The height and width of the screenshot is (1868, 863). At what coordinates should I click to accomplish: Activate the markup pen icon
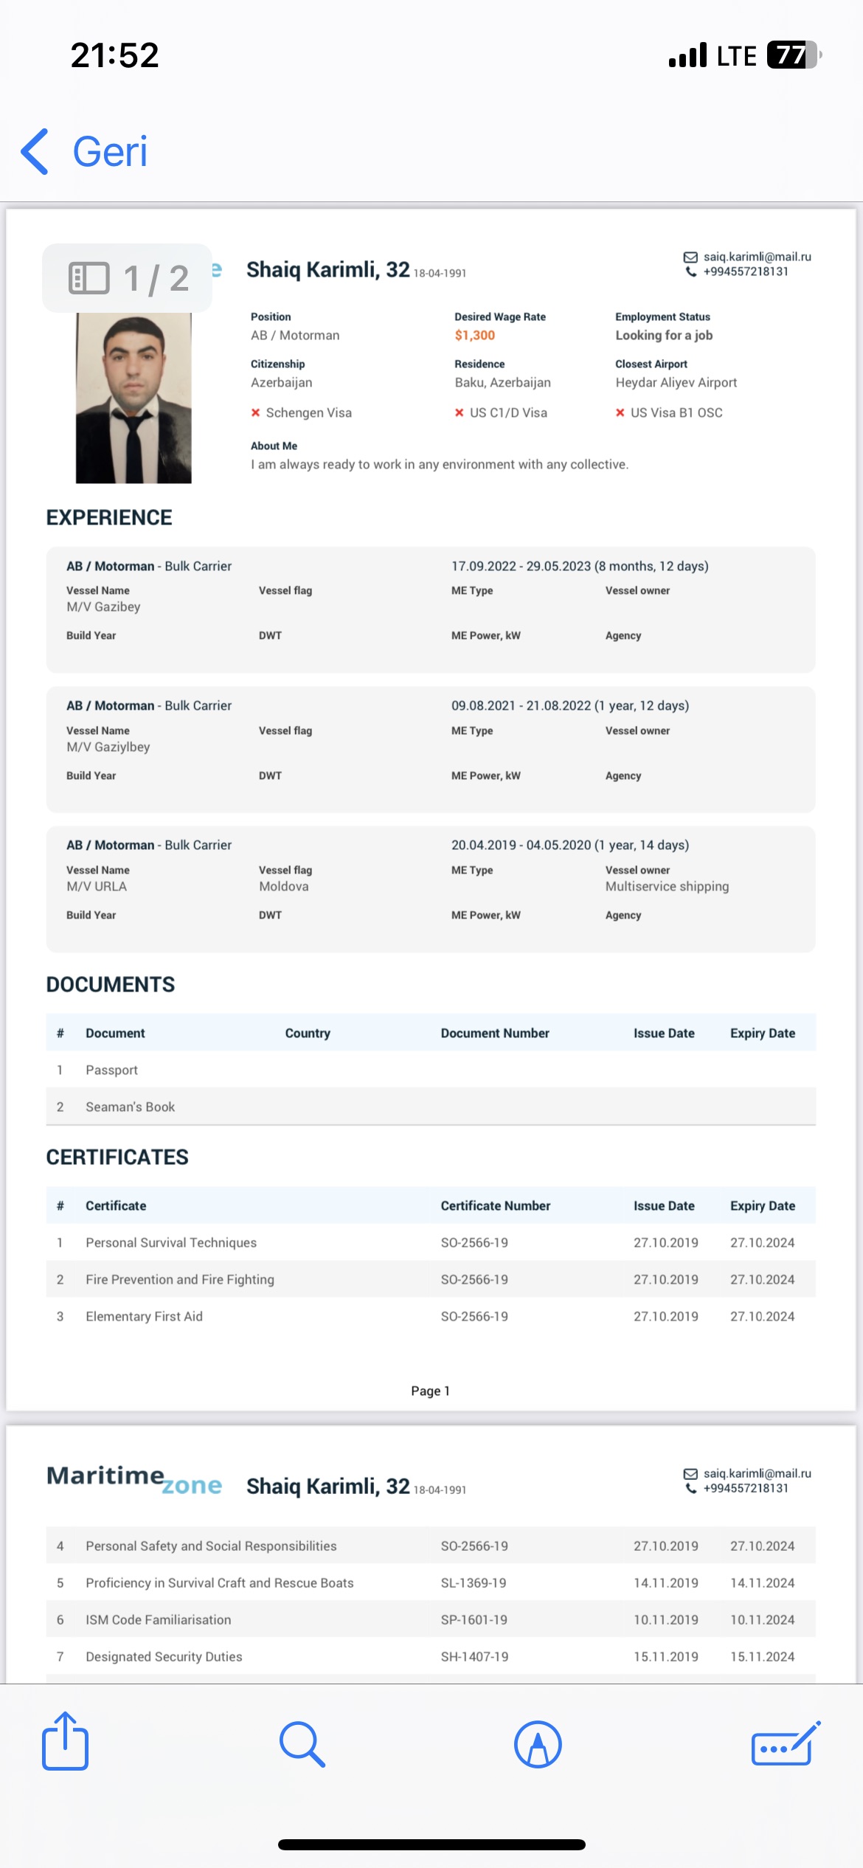[x=538, y=1745]
